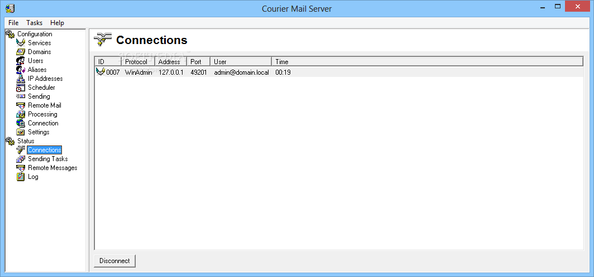The height and width of the screenshot is (277, 594).
Task: Click the Connections status icon in tree
Action: tap(21, 150)
